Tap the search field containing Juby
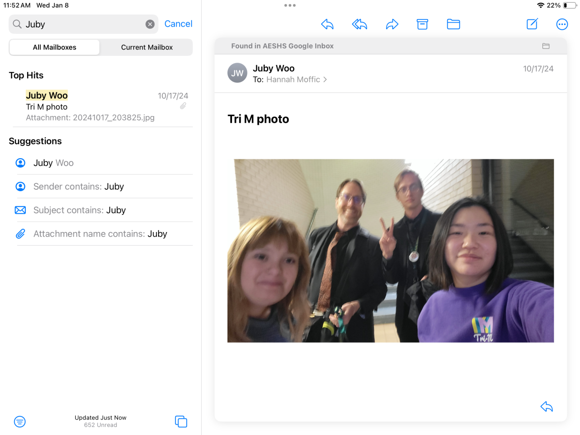The image size is (580, 435). click(83, 24)
